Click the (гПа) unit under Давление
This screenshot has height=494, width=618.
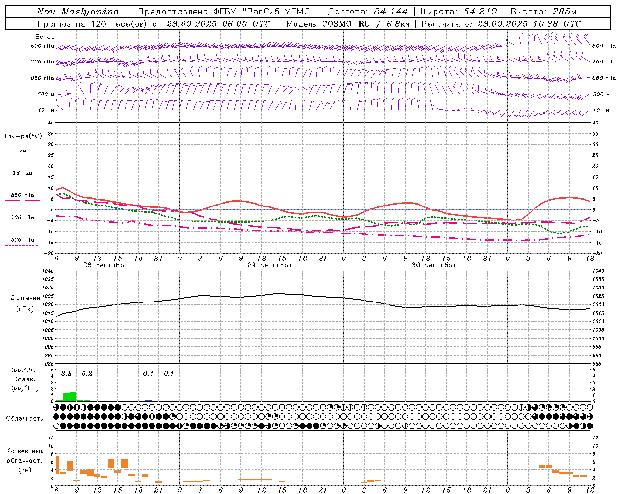coord(25,309)
